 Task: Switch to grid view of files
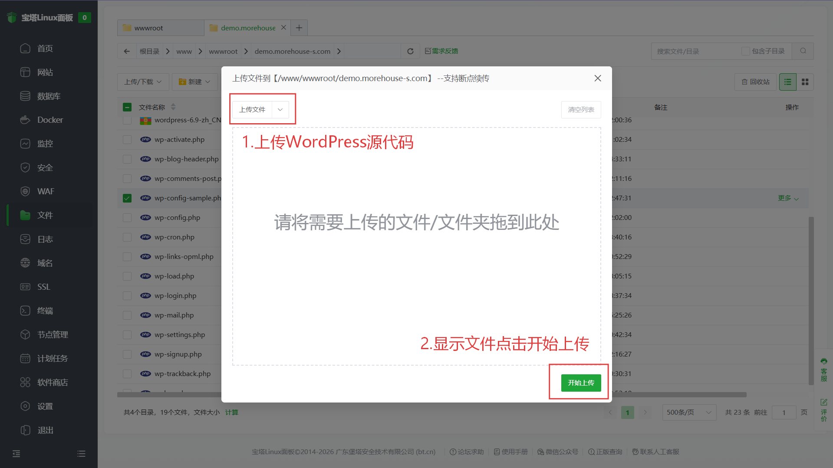pos(805,82)
